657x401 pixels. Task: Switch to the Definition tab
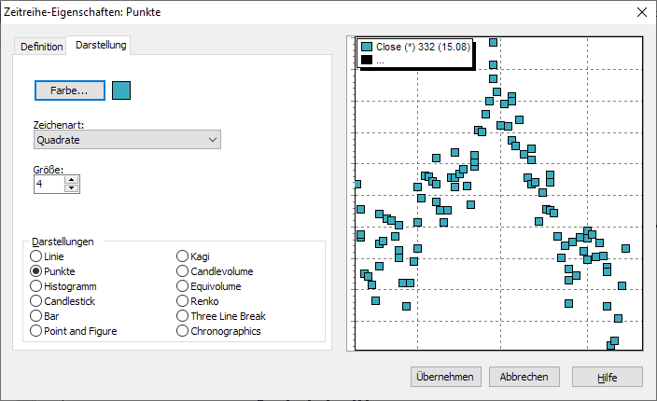pyautogui.click(x=41, y=46)
